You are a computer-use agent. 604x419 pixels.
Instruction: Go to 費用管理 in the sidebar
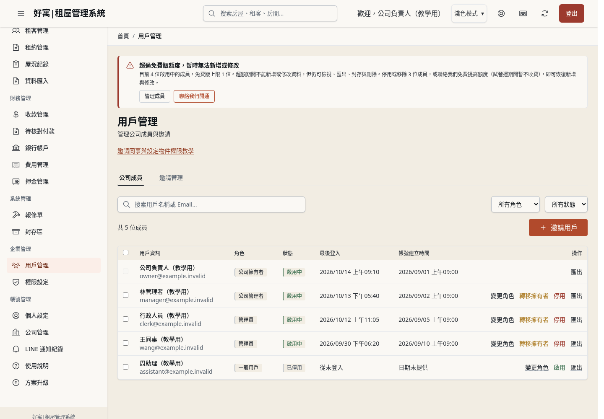(54, 165)
